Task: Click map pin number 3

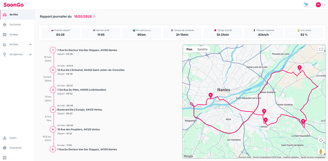Action: coord(303,121)
